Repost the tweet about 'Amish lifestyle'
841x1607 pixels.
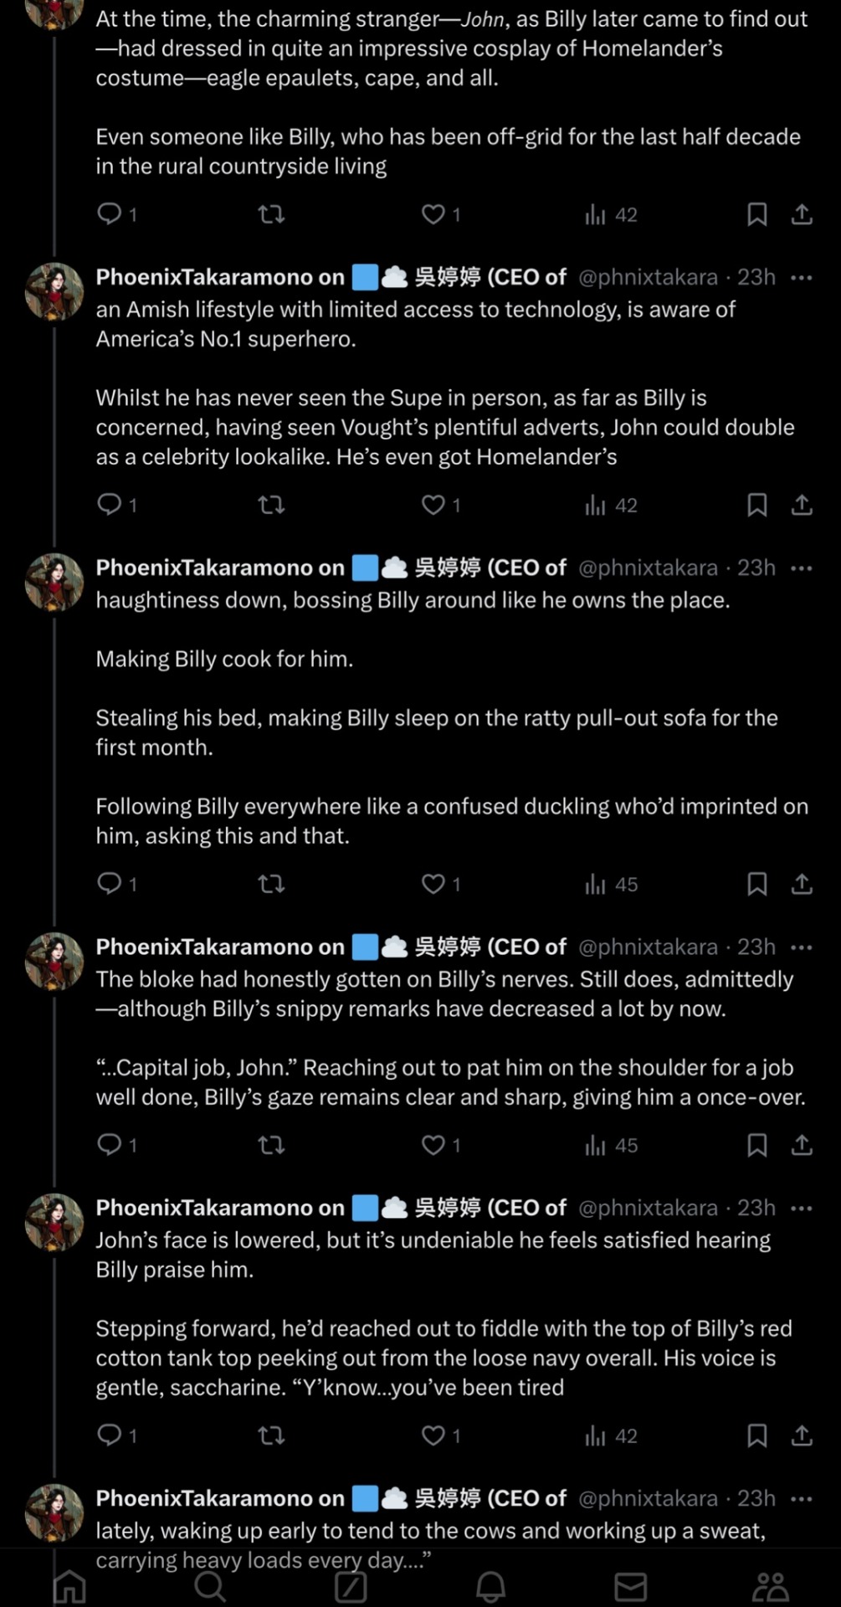pyautogui.click(x=271, y=506)
